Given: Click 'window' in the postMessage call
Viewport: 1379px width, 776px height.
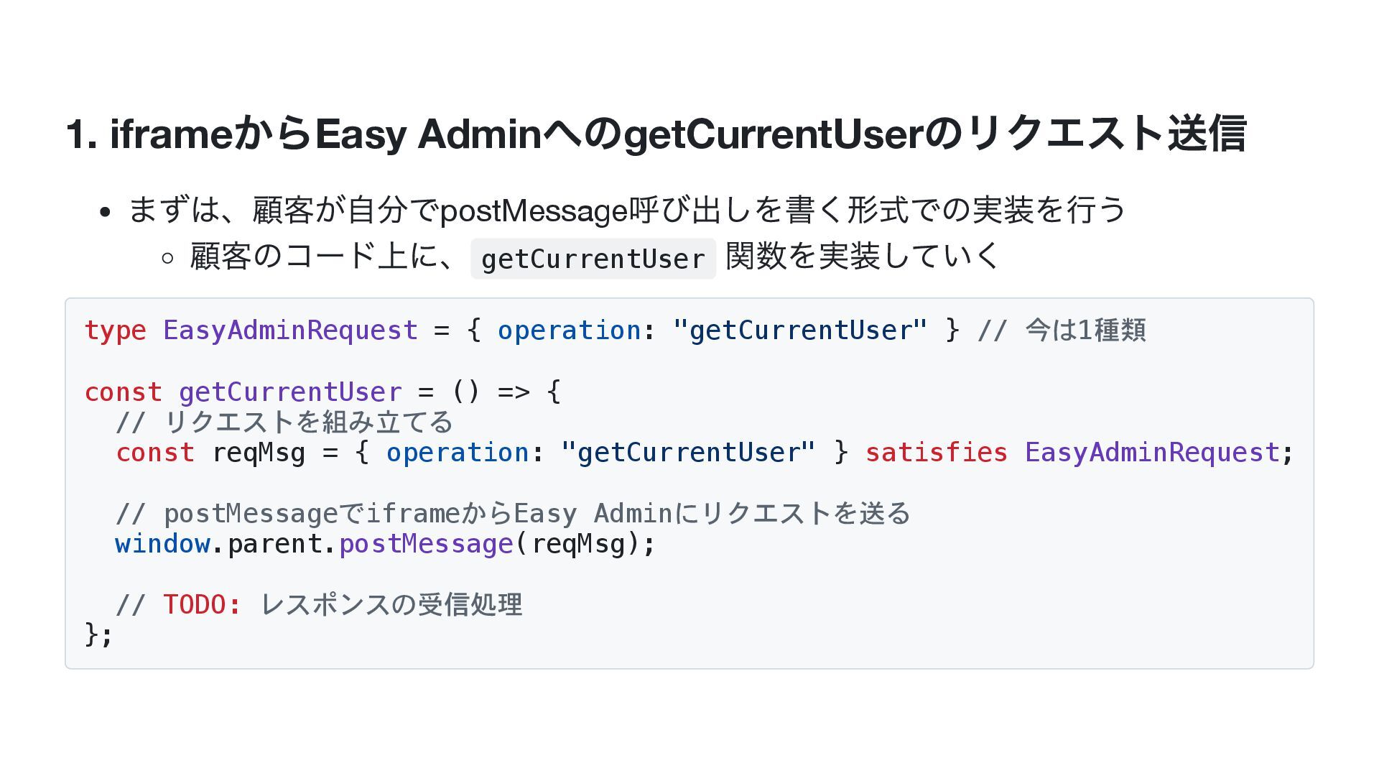Looking at the screenshot, I should pos(162,544).
